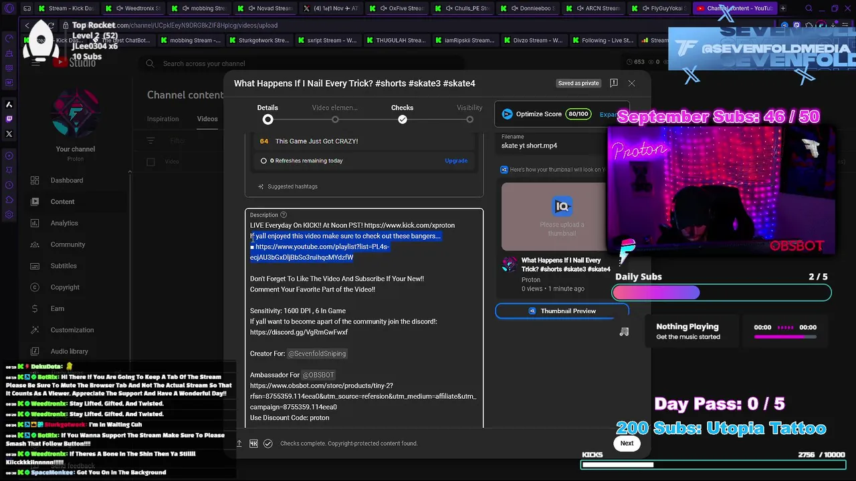Open Subtitles in the Studio sidebar
856x481 pixels.
tap(65, 266)
